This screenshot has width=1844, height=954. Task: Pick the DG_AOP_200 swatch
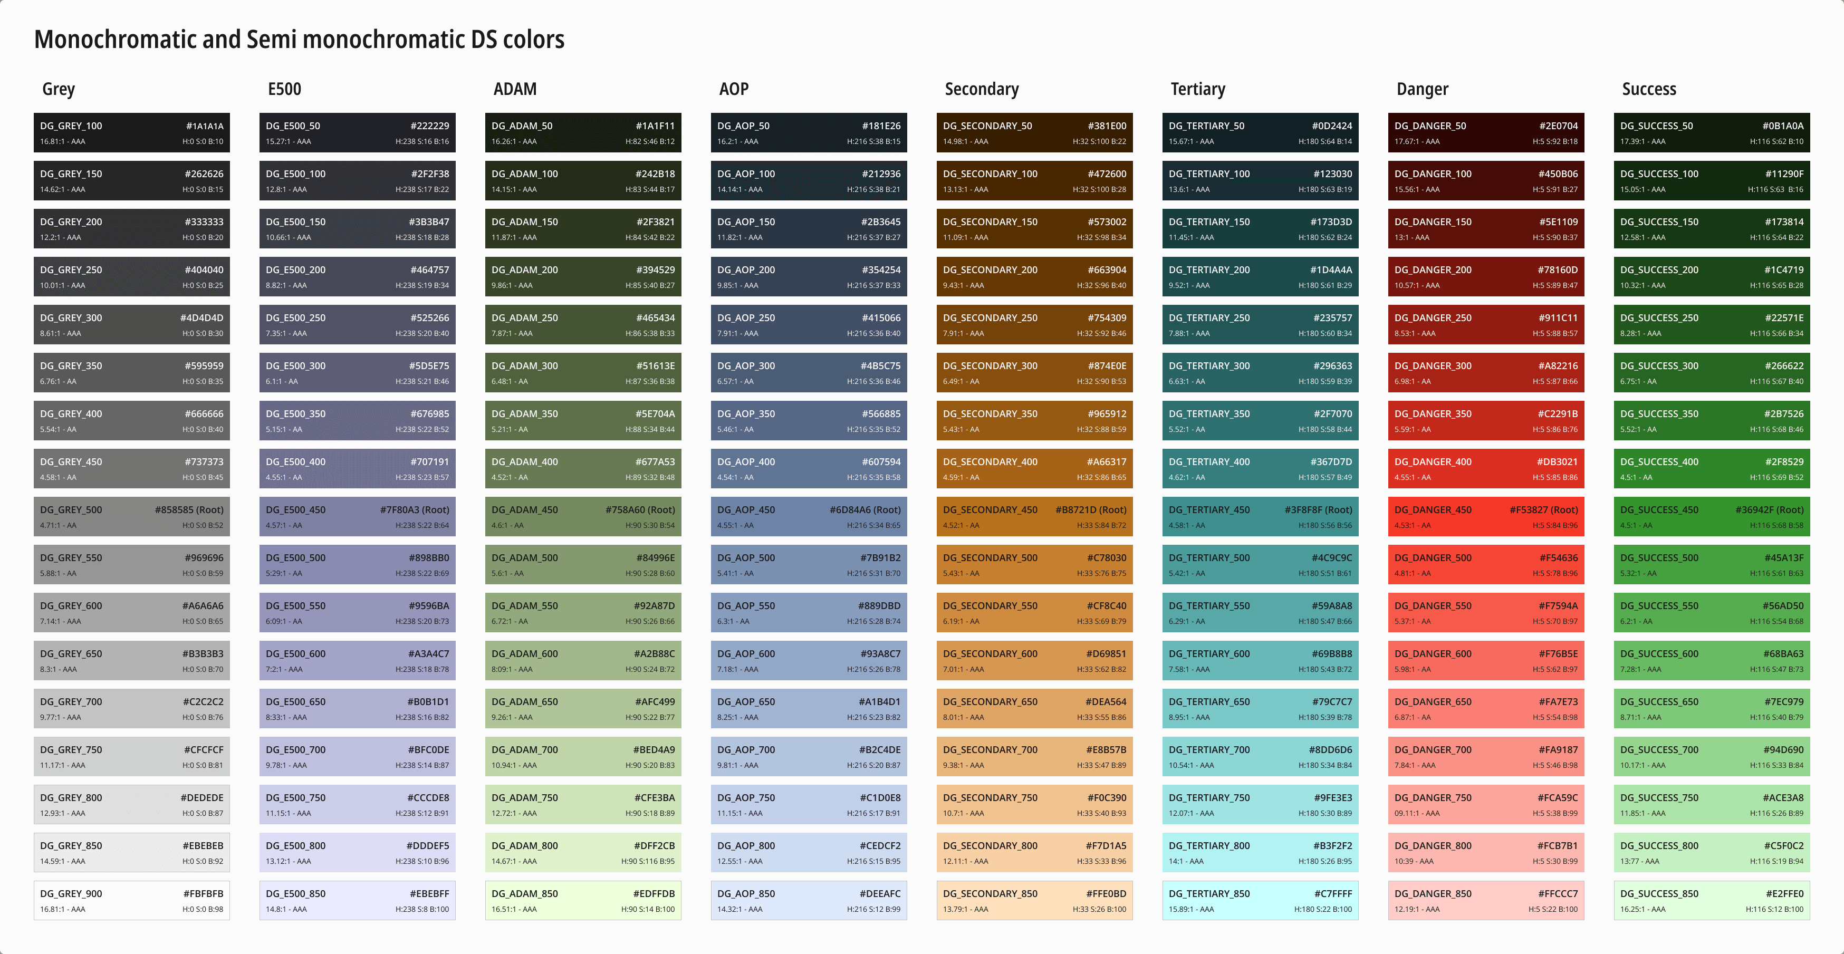809,277
